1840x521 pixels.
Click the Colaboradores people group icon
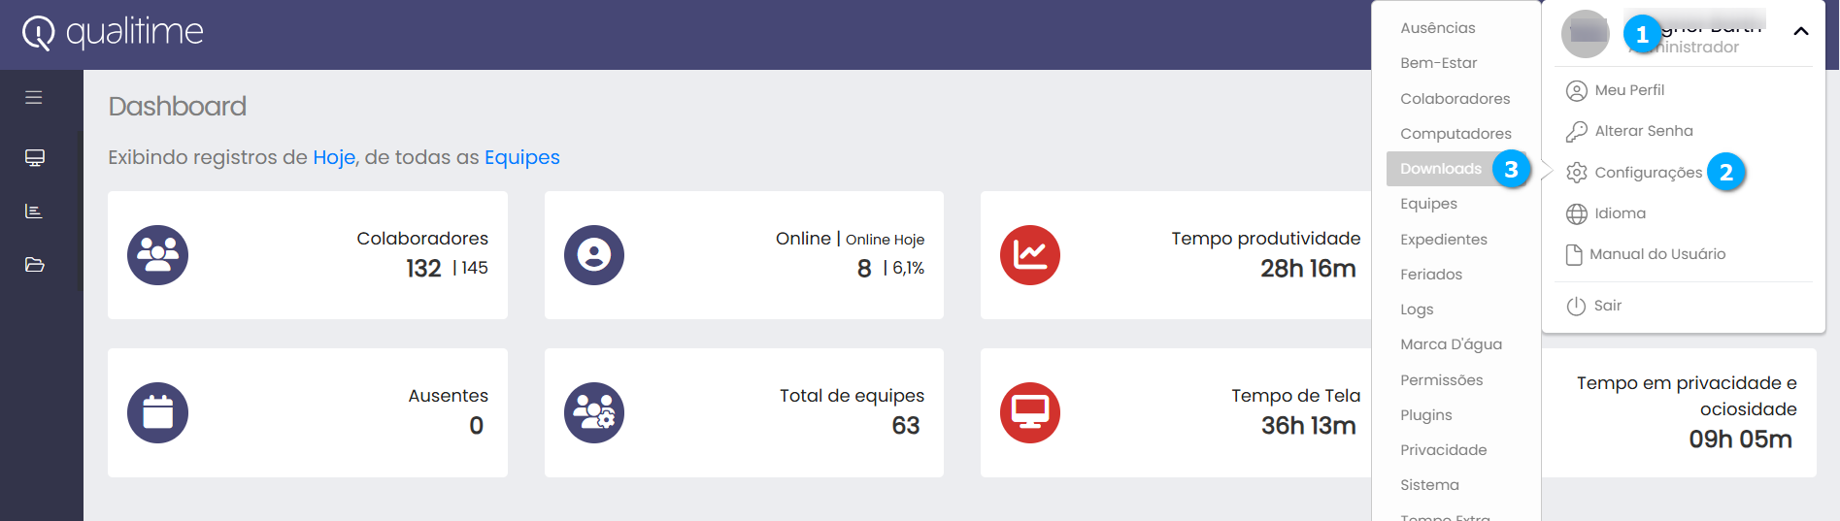point(157,255)
